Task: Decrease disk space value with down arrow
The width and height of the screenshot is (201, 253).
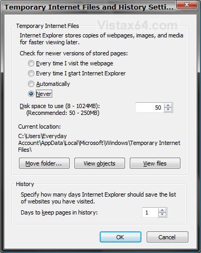Action: tap(168, 110)
